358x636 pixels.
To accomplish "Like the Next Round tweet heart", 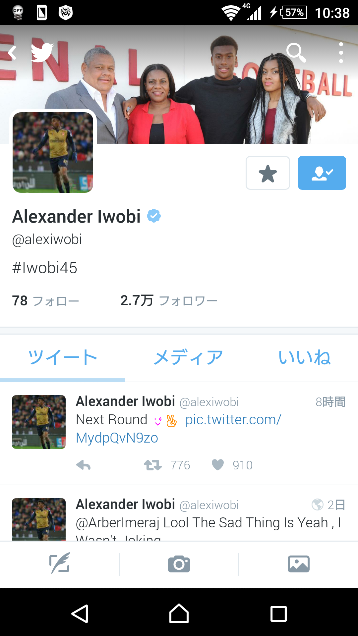I will coord(218,465).
